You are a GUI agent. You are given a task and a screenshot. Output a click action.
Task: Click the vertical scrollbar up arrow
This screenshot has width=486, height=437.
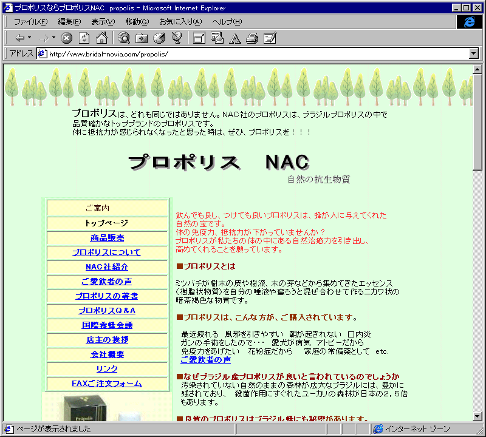click(477, 69)
